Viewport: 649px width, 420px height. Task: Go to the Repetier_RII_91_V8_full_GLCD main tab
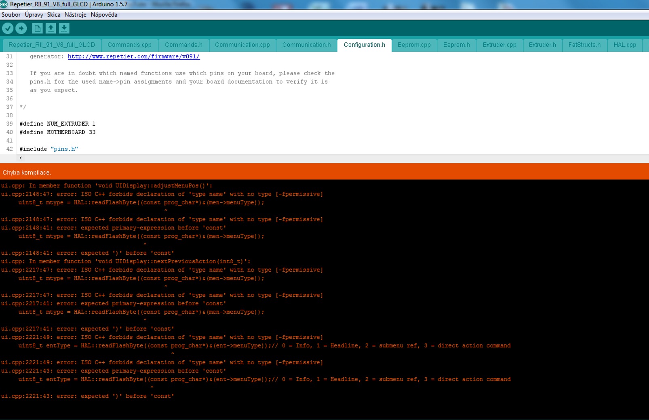tap(52, 45)
